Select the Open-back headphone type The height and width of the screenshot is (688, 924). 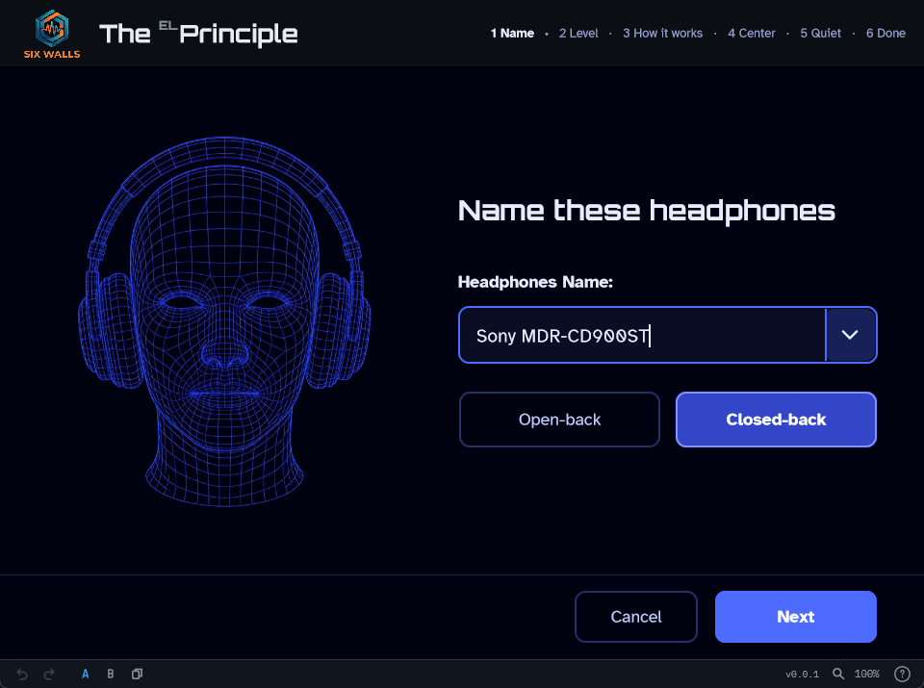tap(559, 420)
